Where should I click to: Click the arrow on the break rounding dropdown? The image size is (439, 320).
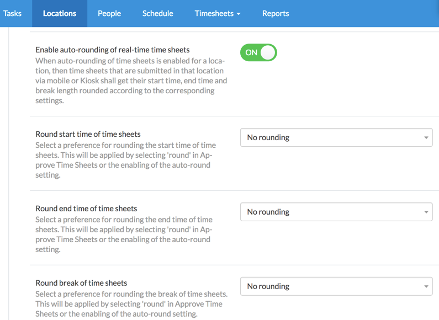pos(426,287)
